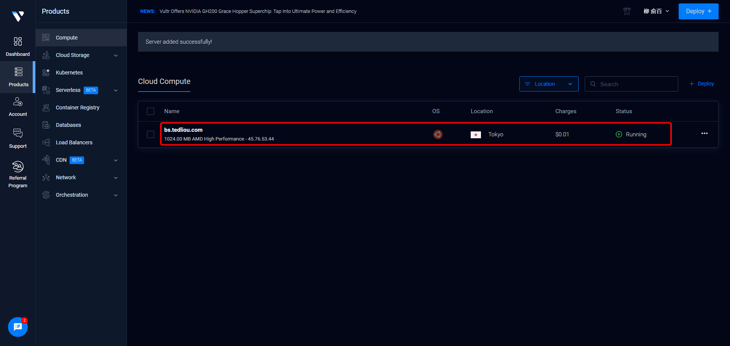Click the blue Deploy + button
730x346 pixels.
tap(698, 11)
